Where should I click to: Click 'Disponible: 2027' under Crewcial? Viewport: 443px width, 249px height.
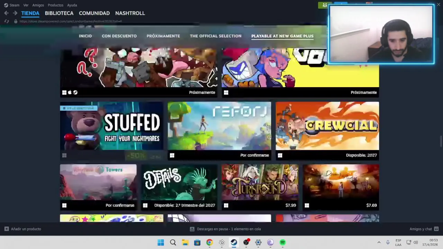(361, 155)
